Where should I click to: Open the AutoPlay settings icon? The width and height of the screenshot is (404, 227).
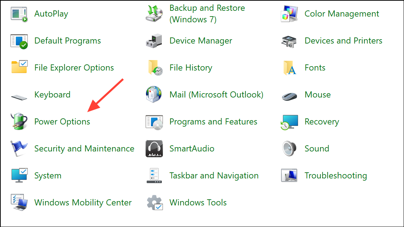19,14
